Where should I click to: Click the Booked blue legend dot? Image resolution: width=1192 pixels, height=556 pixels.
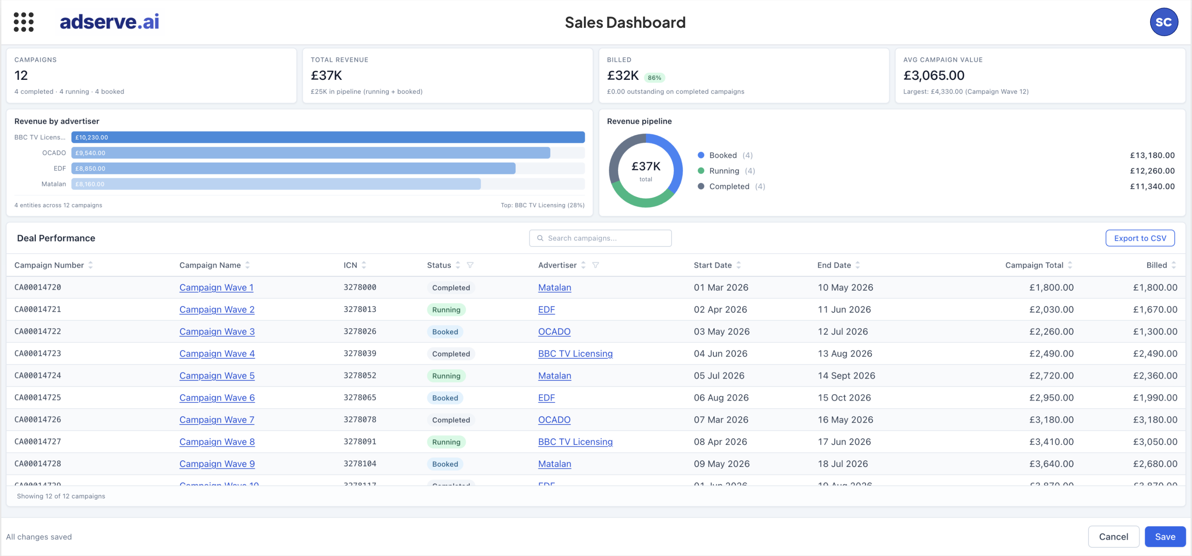pyautogui.click(x=701, y=156)
